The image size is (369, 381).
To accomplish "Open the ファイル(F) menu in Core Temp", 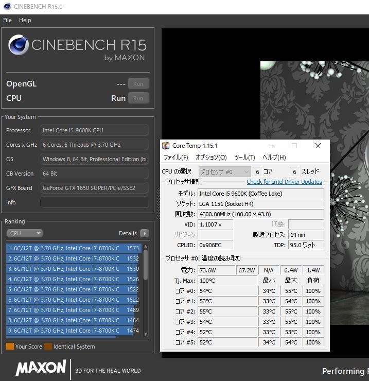I will 176,158.
